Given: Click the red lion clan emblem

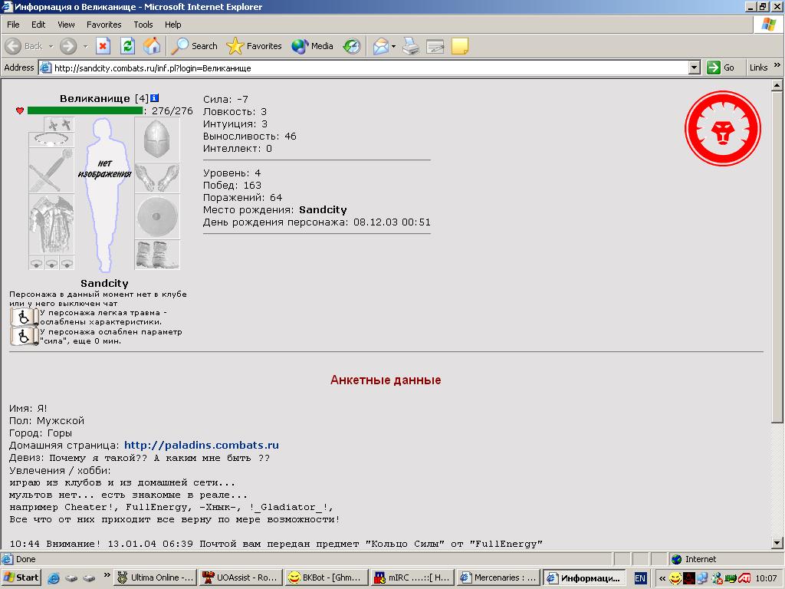Looking at the screenshot, I should [x=722, y=128].
